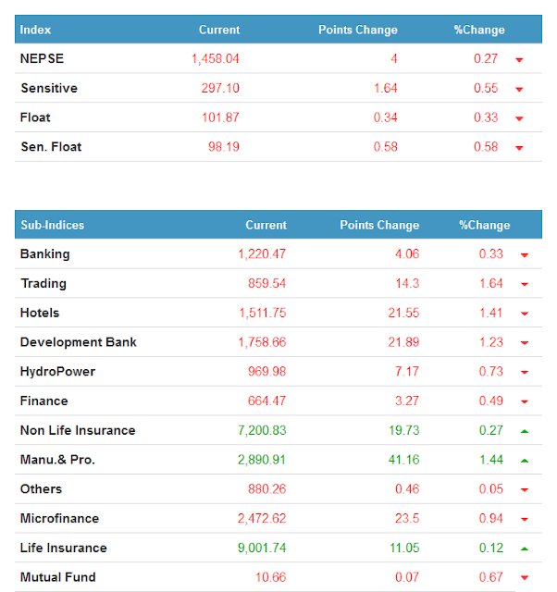Click the down arrow in Development Bank row
557x592 pixels.
tap(525, 343)
